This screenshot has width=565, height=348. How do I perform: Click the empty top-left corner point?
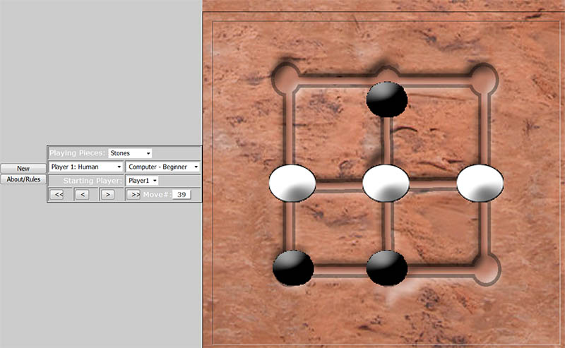click(x=286, y=76)
